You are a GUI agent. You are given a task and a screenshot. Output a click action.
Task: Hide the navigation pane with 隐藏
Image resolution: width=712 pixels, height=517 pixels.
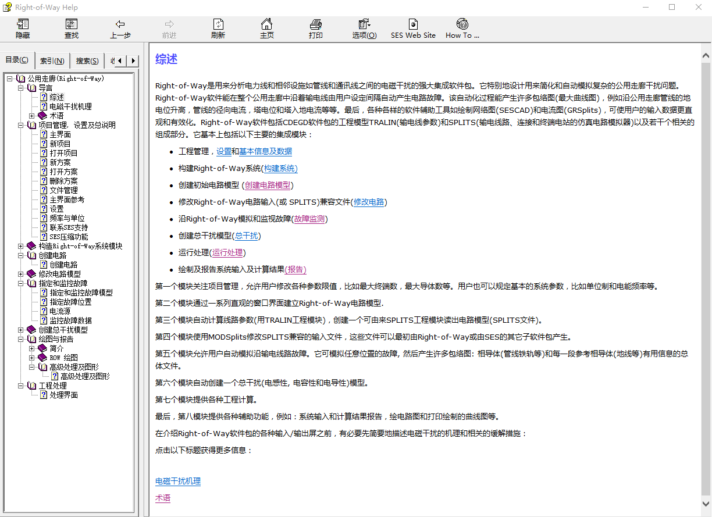(23, 28)
